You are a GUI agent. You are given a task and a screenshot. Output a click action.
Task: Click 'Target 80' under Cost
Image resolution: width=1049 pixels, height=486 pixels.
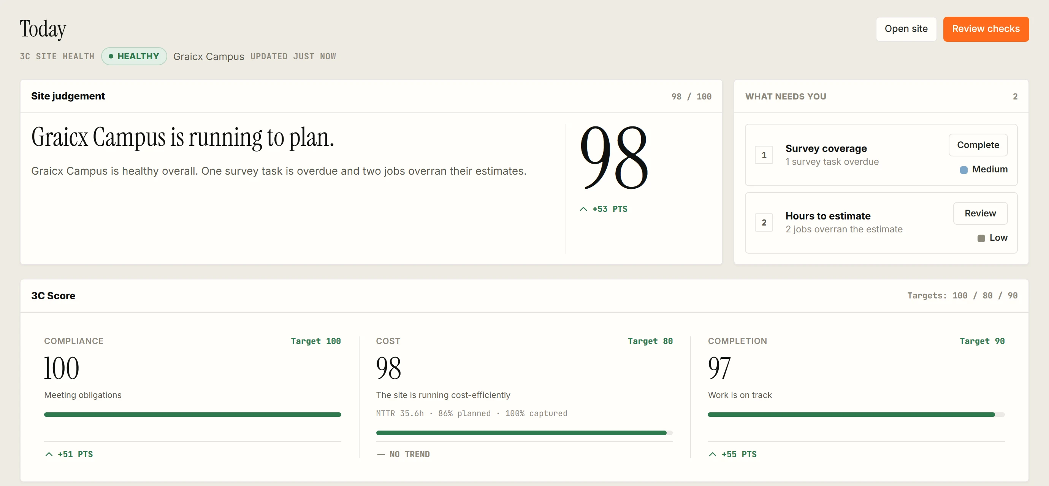coord(650,341)
